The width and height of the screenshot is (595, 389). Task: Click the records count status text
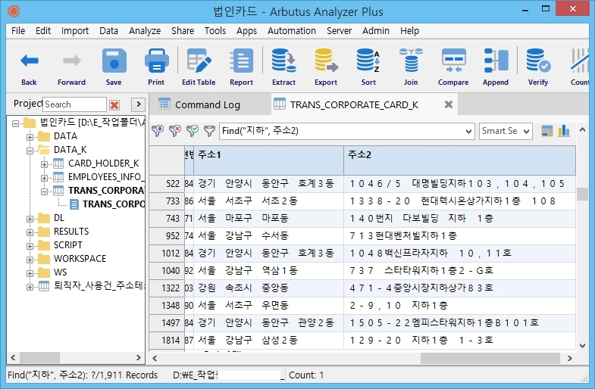click(83, 375)
